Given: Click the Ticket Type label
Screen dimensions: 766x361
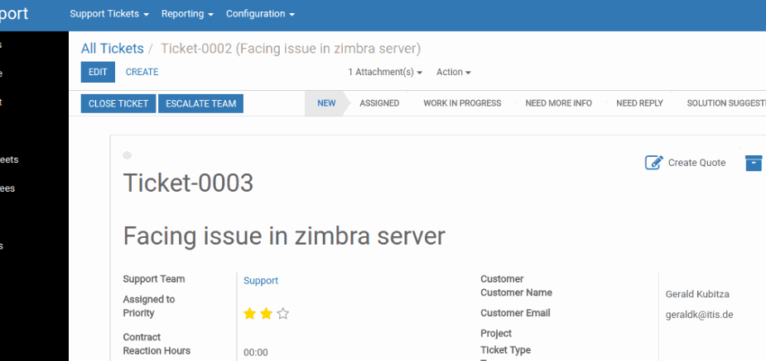Looking at the screenshot, I should pyautogui.click(x=506, y=349).
